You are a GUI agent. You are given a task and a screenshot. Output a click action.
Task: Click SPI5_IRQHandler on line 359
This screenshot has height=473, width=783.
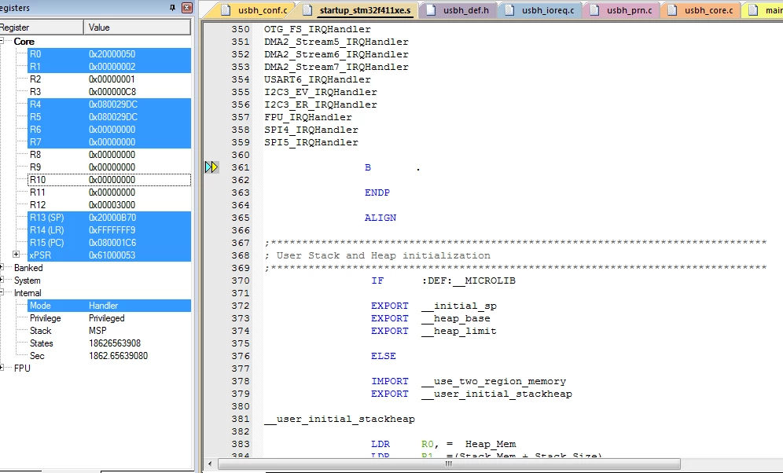click(311, 142)
